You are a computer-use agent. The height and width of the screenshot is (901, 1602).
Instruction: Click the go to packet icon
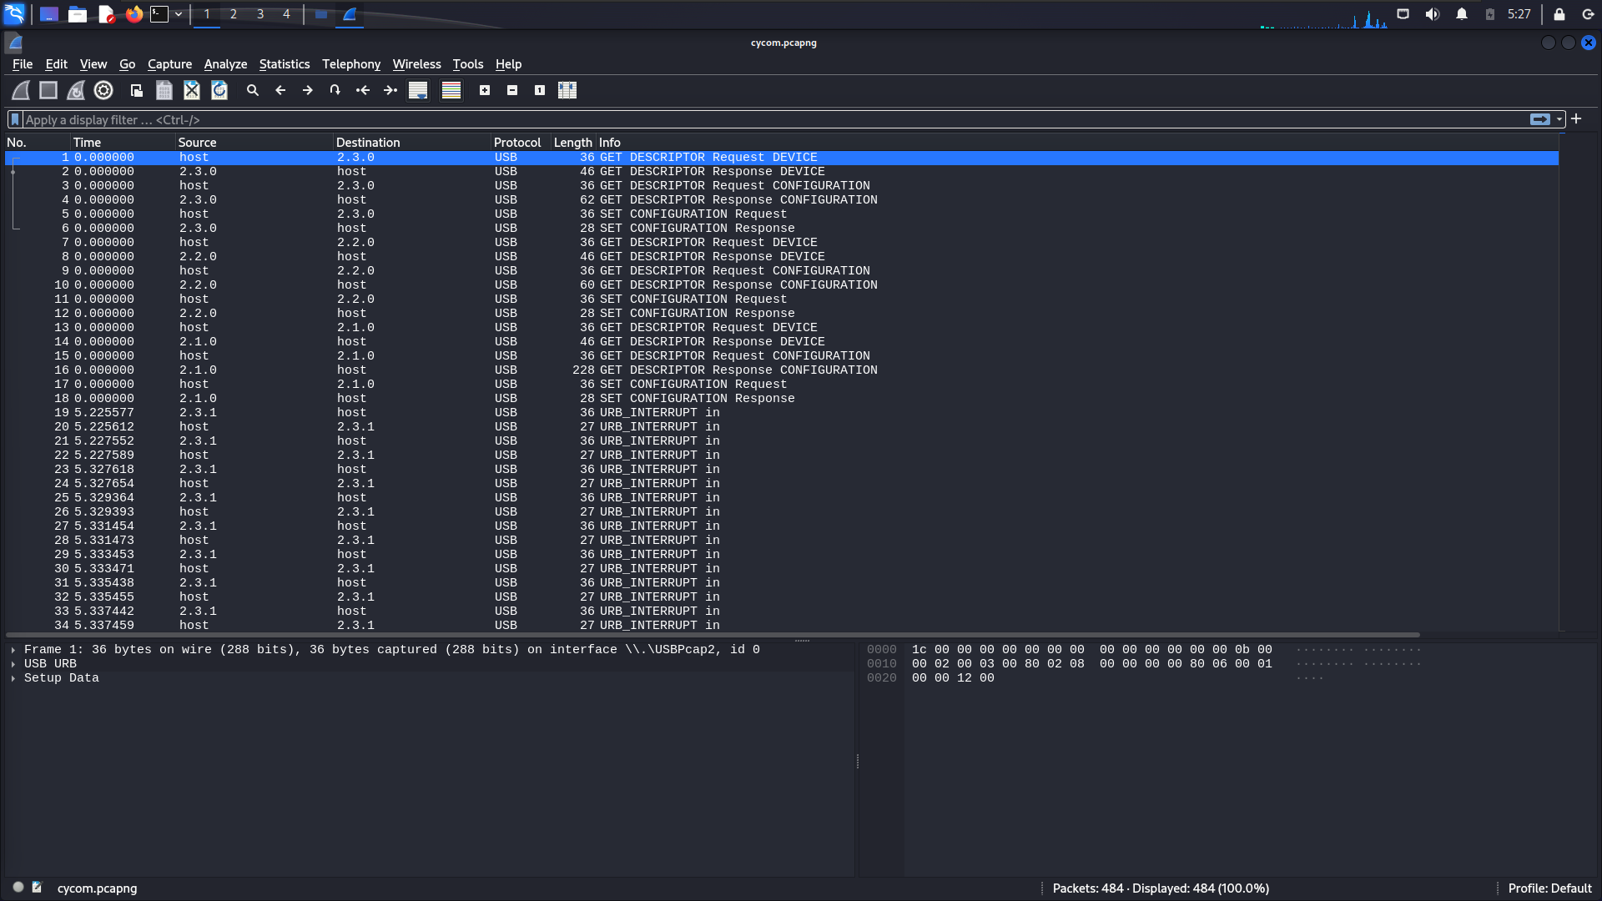335,90
